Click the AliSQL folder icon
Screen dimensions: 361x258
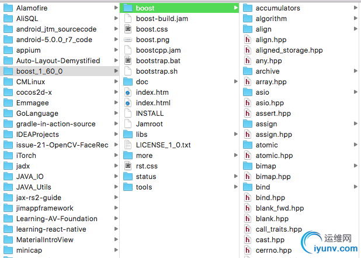click(x=8, y=19)
